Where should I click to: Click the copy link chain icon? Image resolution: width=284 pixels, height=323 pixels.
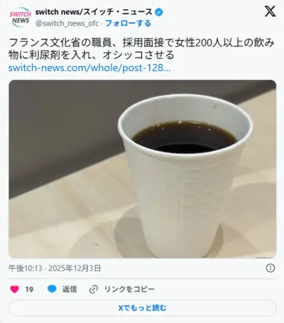(x=94, y=289)
